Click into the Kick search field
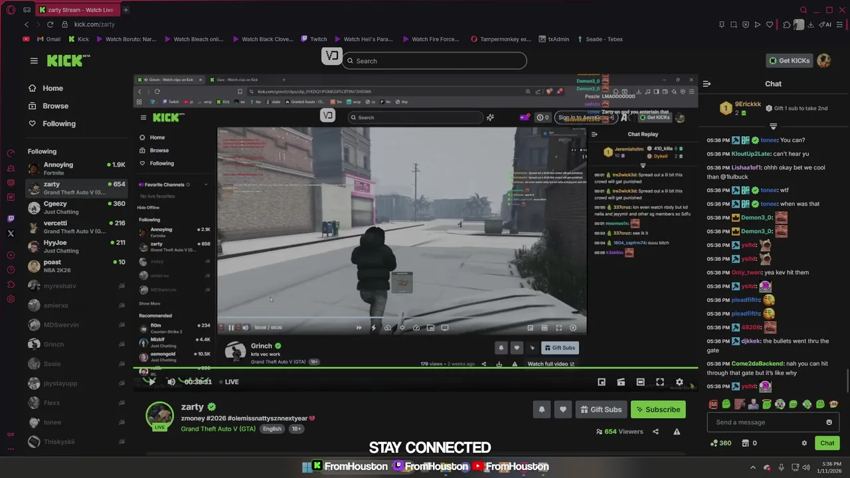The image size is (850, 478). (435, 61)
